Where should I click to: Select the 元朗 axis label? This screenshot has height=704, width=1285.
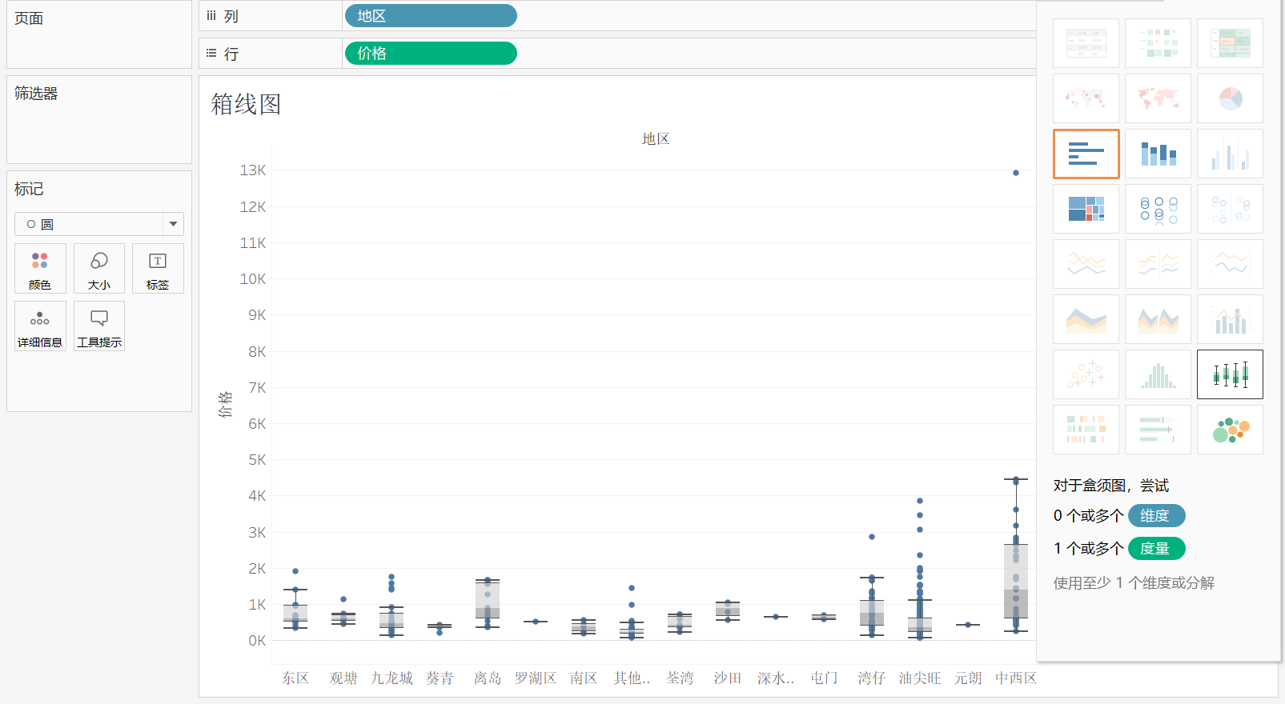click(968, 678)
